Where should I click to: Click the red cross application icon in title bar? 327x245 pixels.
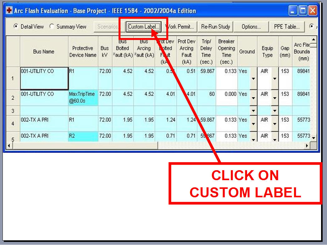pyautogui.click(x=9, y=11)
